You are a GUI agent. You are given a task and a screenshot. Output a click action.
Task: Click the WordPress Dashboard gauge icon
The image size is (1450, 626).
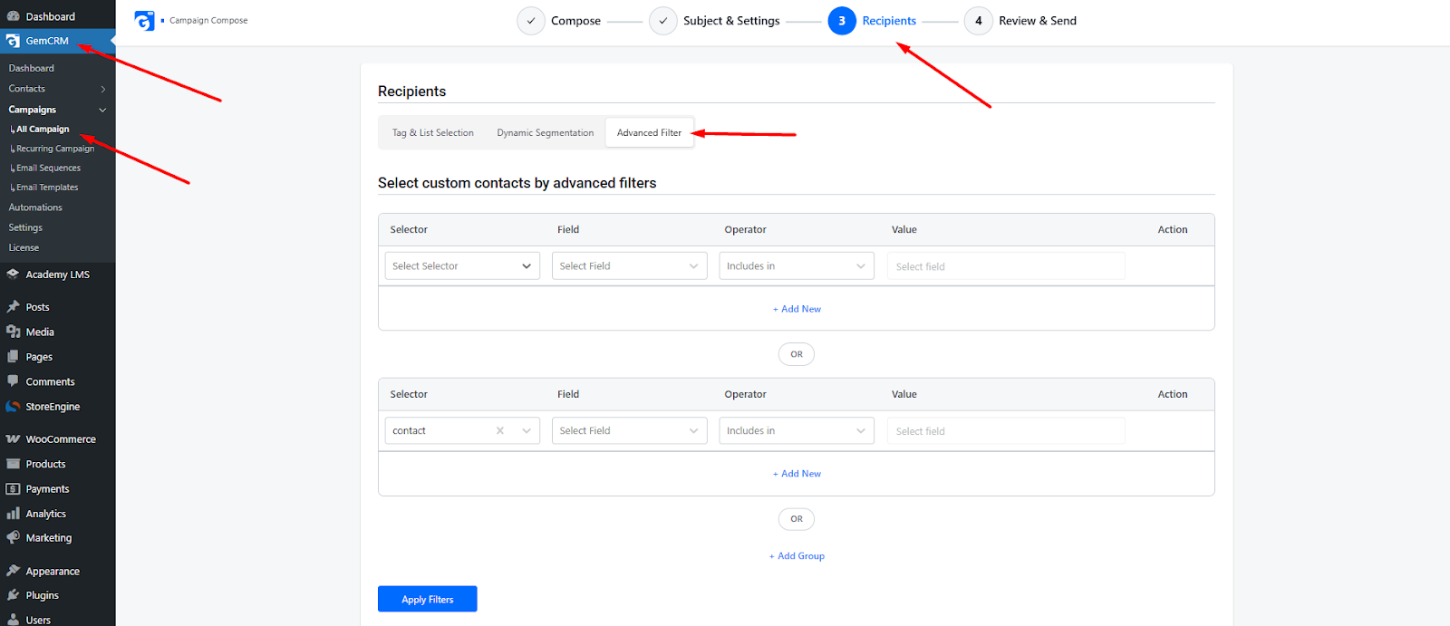13,16
